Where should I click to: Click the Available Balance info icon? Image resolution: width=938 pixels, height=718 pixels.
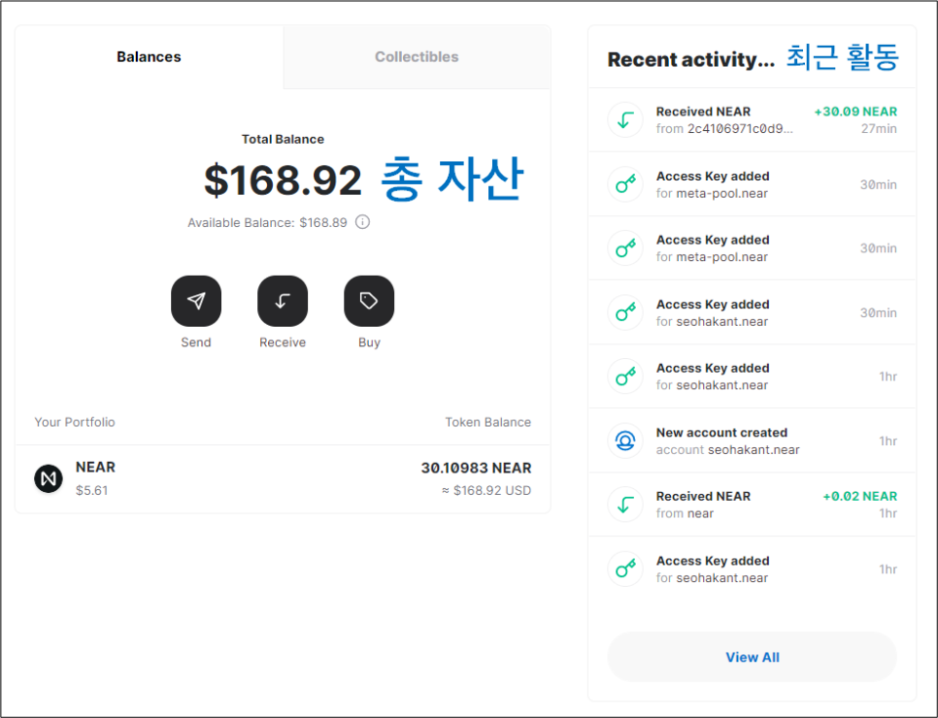click(x=362, y=222)
